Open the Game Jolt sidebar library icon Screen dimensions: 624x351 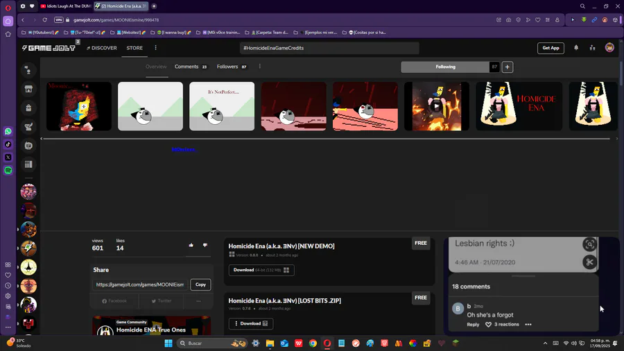pos(28,164)
